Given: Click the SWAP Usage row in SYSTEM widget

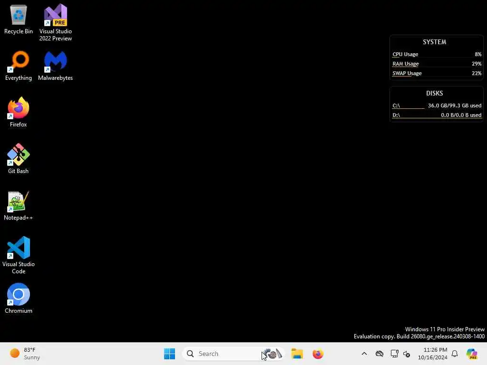Looking at the screenshot, I should tap(437, 73).
